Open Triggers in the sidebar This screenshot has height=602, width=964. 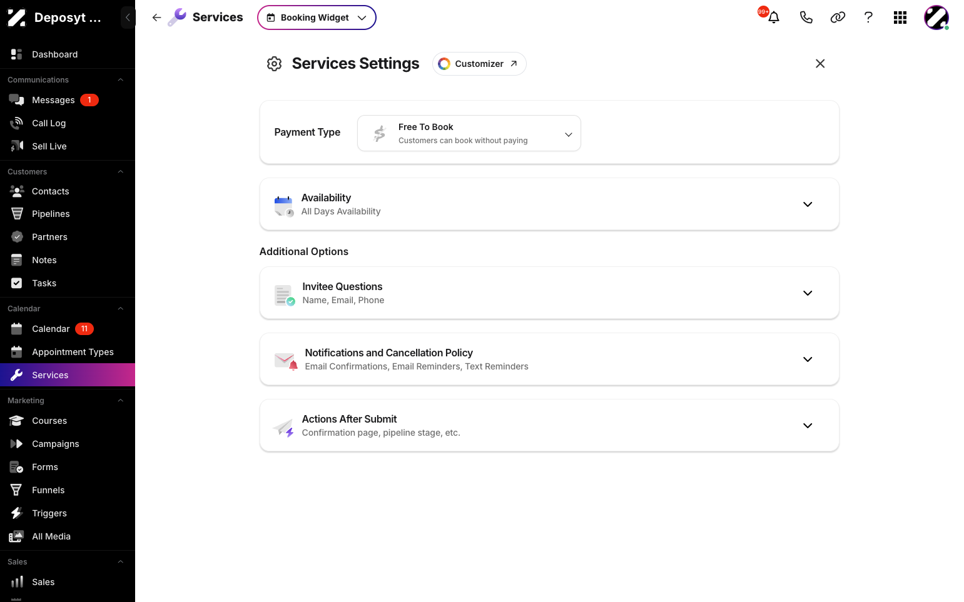68,513
